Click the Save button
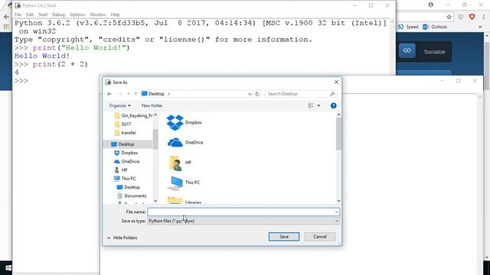 [284, 237]
